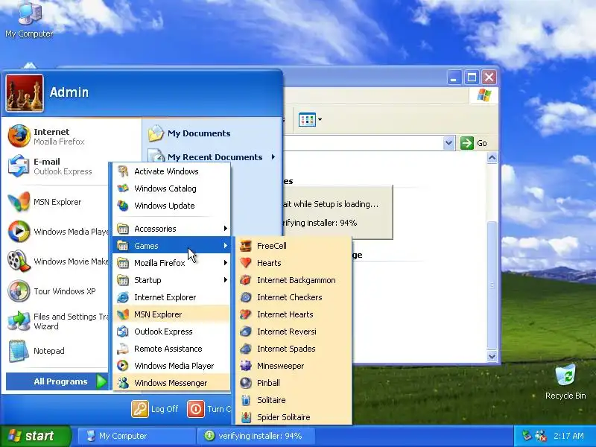Screen dimensions: 596x447
Task: Launch Windows Messenger
Action: [x=171, y=383]
